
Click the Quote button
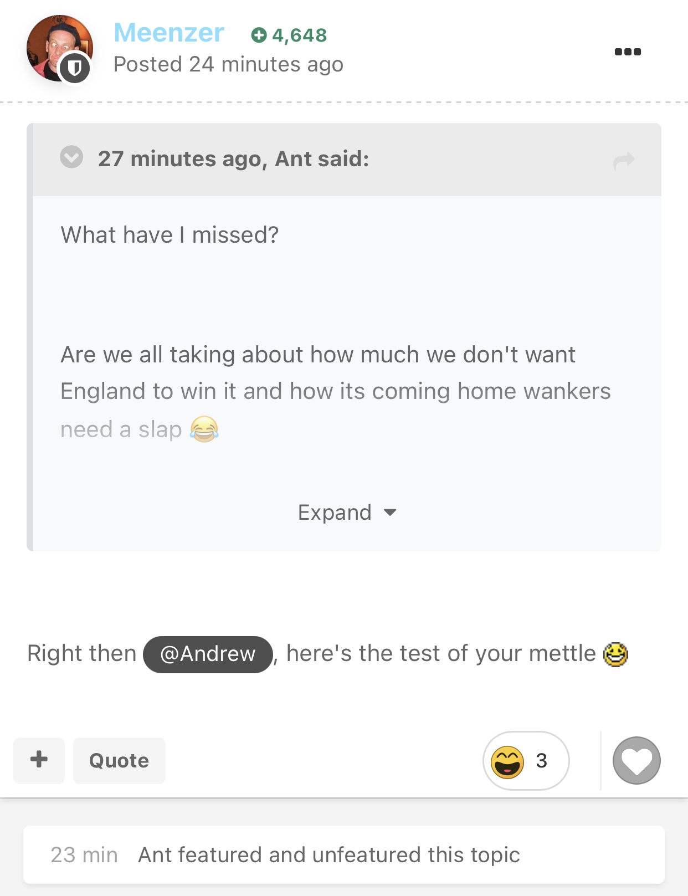[119, 760]
